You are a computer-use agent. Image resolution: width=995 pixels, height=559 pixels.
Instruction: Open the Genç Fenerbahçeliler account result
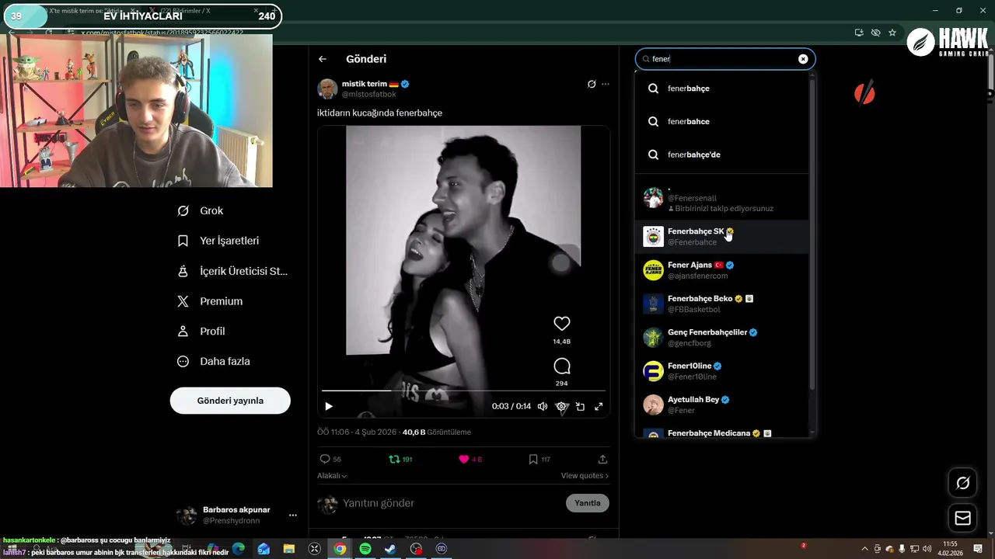[x=722, y=337]
